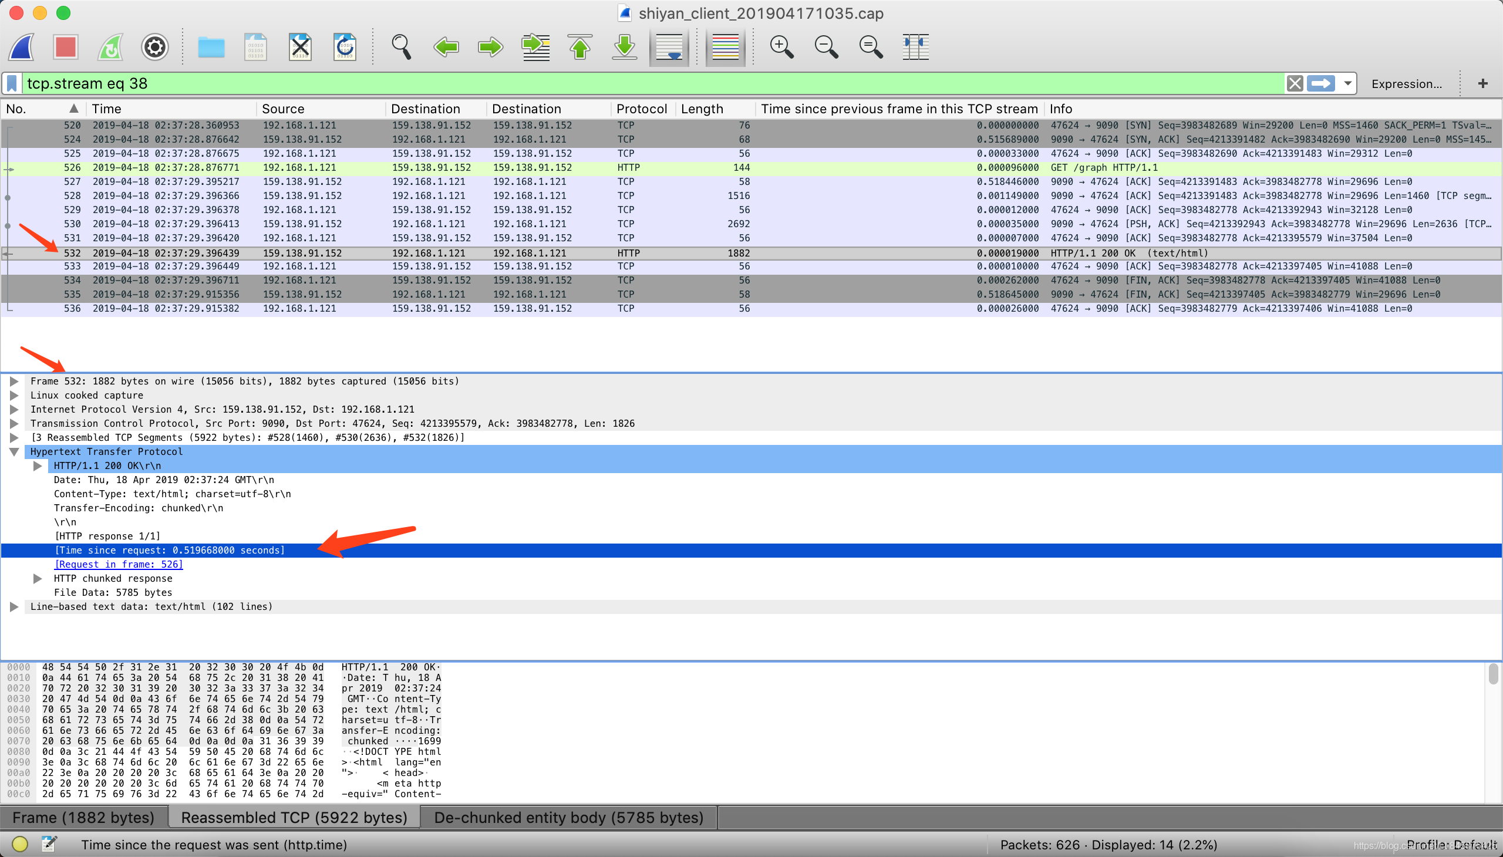This screenshot has height=857, width=1503.
Task: Save this capture file
Action: click(255, 47)
